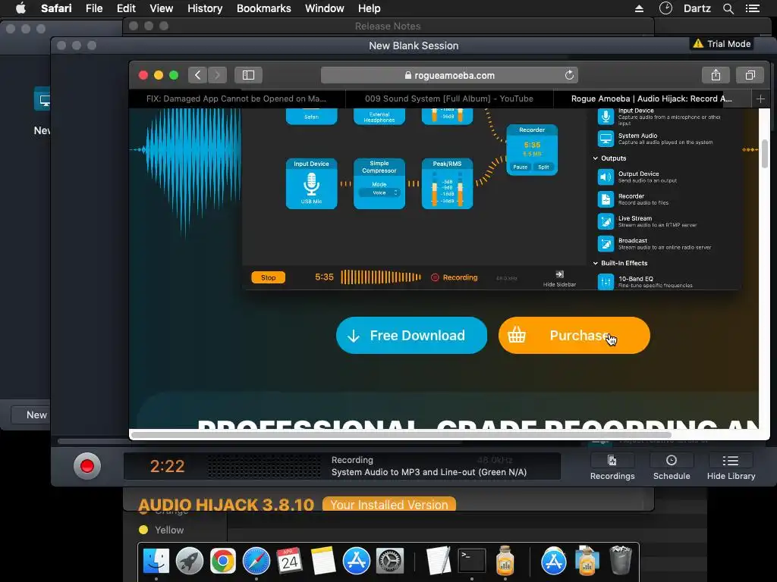Open the Help menu

click(x=370, y=8)
